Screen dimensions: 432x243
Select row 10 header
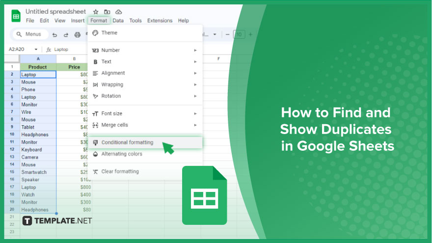tap(12, 135)
